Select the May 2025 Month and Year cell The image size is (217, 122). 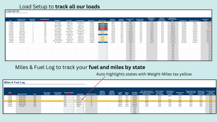[x=22, y=106]
